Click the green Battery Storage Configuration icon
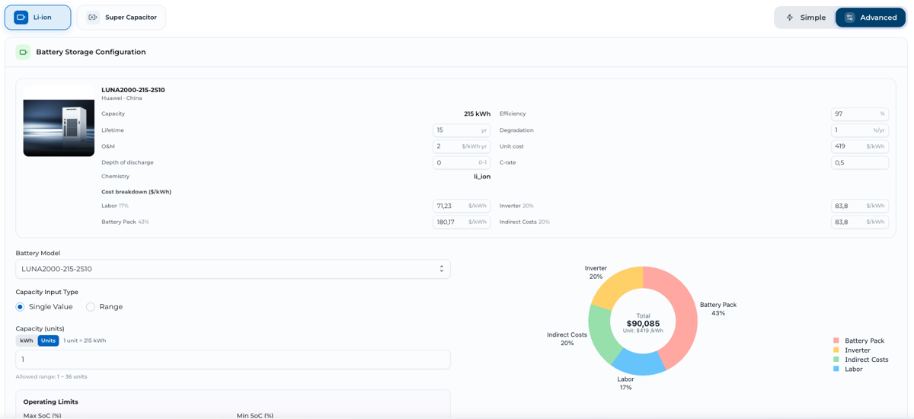The height and width of the screenshot is (419, 914). (x=23, y=52)
